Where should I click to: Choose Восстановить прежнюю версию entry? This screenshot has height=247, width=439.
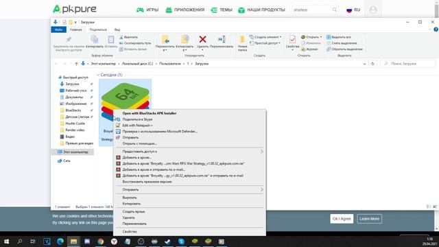click(x=147, y=182)
